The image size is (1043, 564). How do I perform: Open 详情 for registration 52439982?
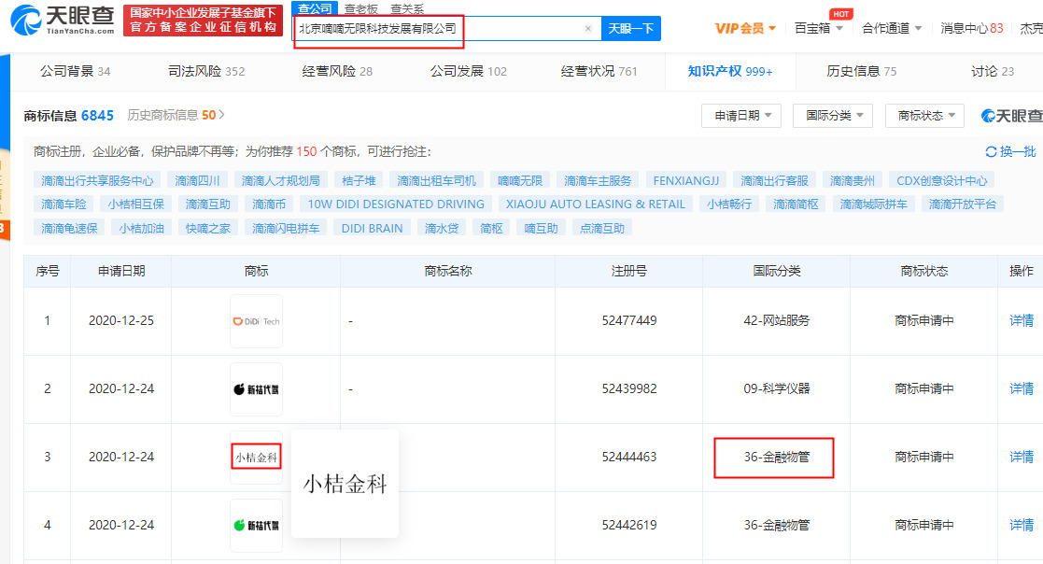coord(1021,388)
